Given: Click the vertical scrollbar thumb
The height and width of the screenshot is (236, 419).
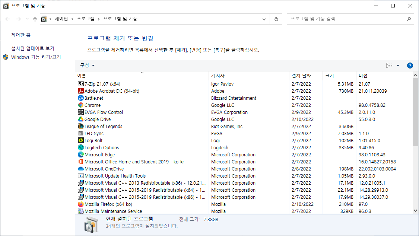Looking at the screenshot, I should click(x=415, y=112).
